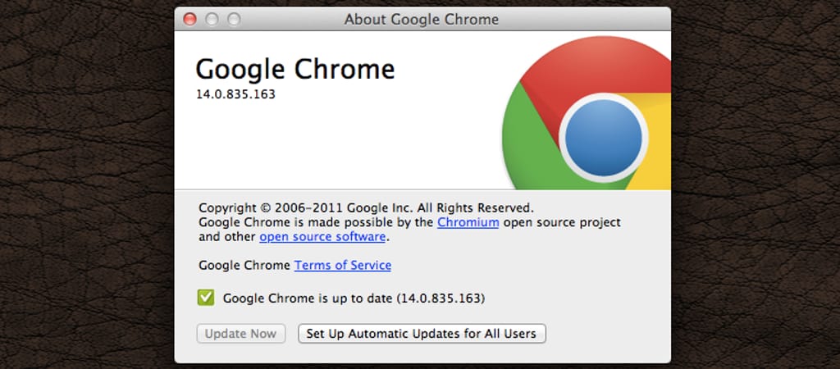Open the Terms of Service link
Viewport: 840px width, 369px height.
click(x=343, y=265)
